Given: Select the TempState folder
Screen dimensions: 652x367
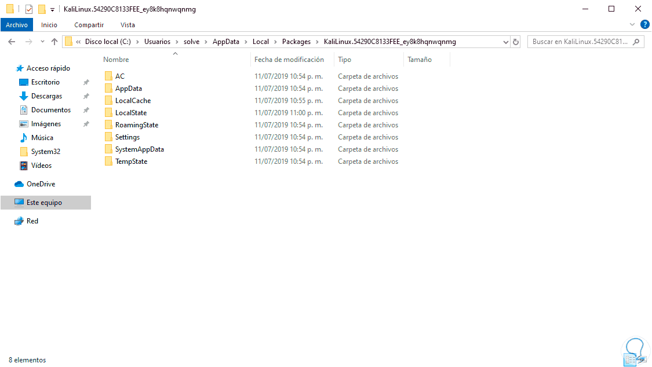Looking at the screenshot, I should pos(126,162).
